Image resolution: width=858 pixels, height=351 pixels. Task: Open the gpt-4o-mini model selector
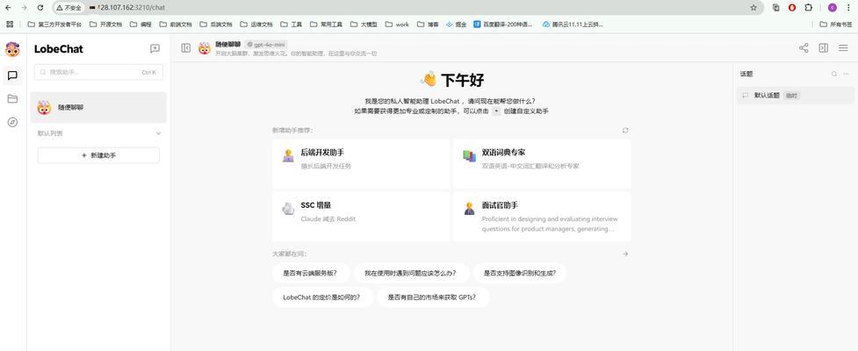coord(266,44)
